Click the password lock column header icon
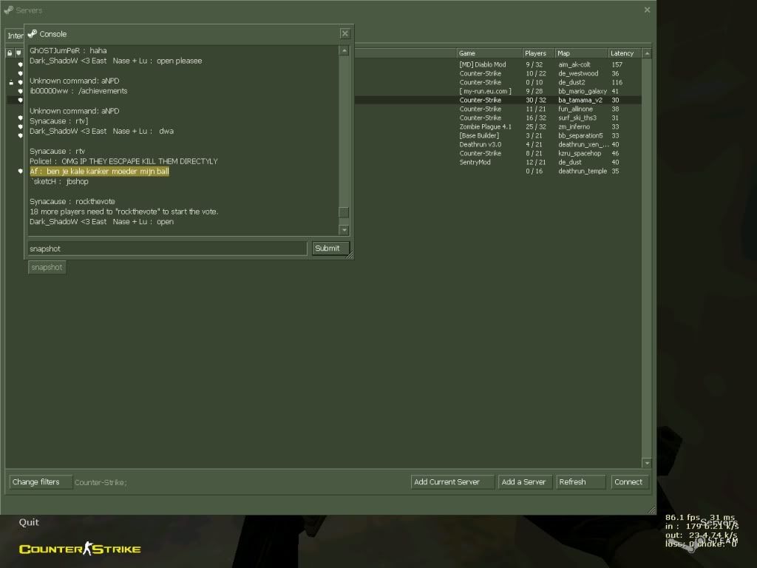 pos(10,53)
